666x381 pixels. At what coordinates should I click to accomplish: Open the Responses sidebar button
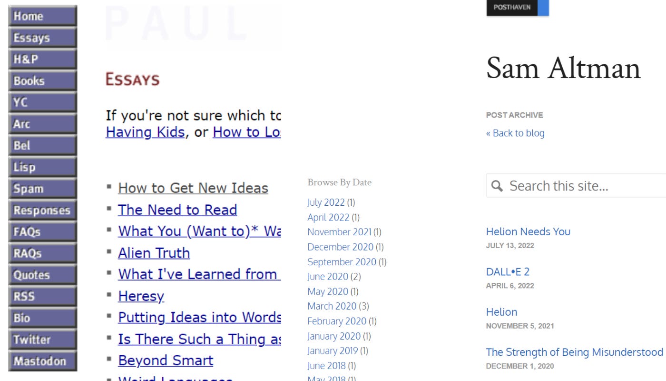tap(43, 210)
